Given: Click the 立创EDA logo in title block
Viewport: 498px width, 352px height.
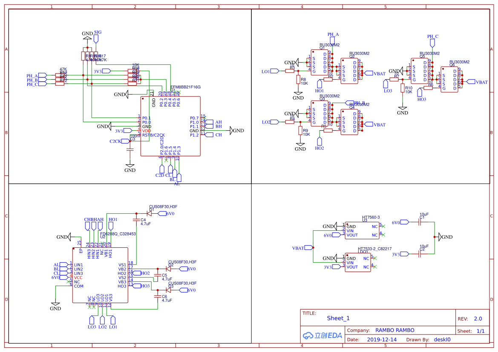Looking at the screenshot, I should 322,335.
